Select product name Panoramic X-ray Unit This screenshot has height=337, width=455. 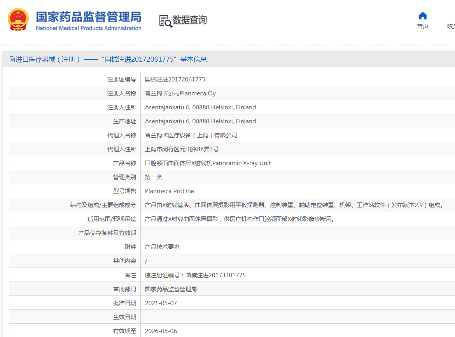click(208, 163)
